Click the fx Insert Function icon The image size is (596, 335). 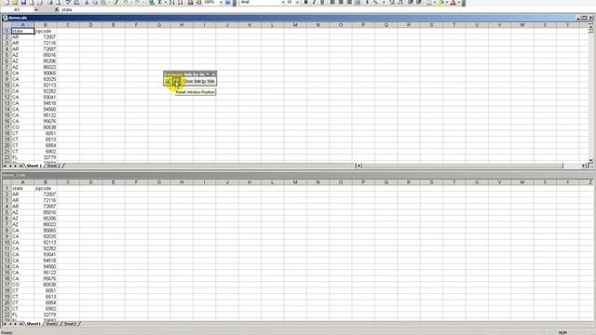coord(57,9)
